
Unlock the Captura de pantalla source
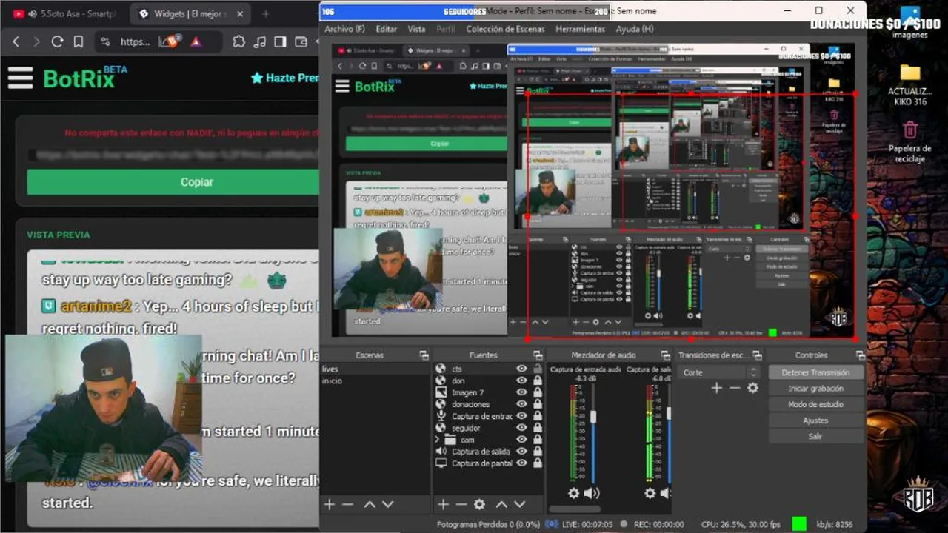point(537,463)
